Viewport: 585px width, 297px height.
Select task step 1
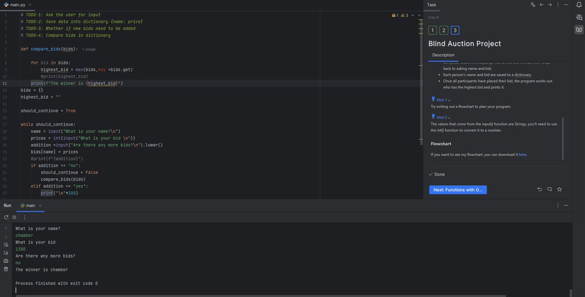[x=432, y=31]
